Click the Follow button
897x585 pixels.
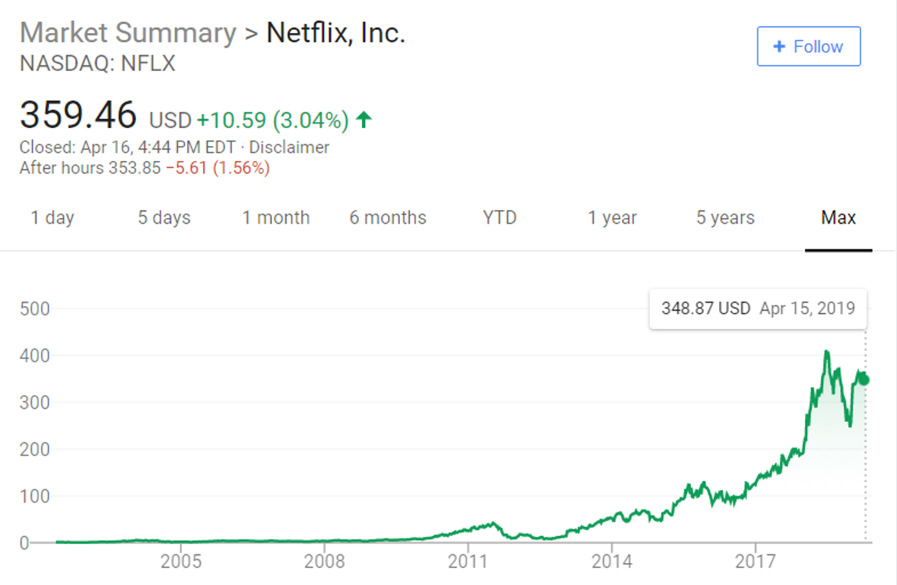pyautogui.click(x=809, y=47)
